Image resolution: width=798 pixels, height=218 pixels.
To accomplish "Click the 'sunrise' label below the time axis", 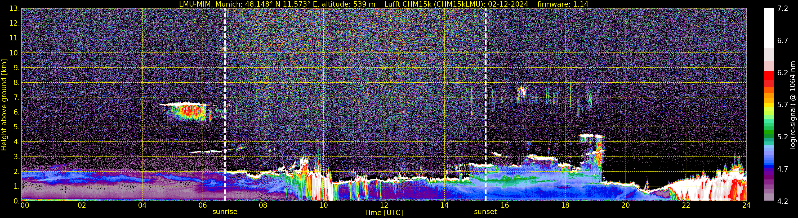I will pyautogui.click(x=225, y=212).
